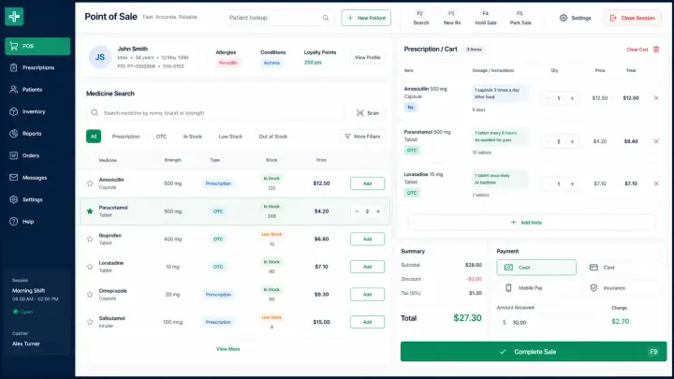Click the Amoxicillin Rx badge in cart
674x379 pixels.
tap(410, 108)
